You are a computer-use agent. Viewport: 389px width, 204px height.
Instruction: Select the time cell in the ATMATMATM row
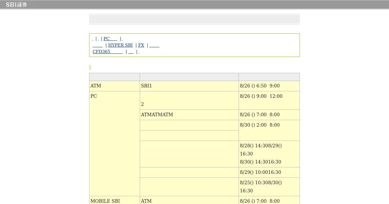coord(269,115)
